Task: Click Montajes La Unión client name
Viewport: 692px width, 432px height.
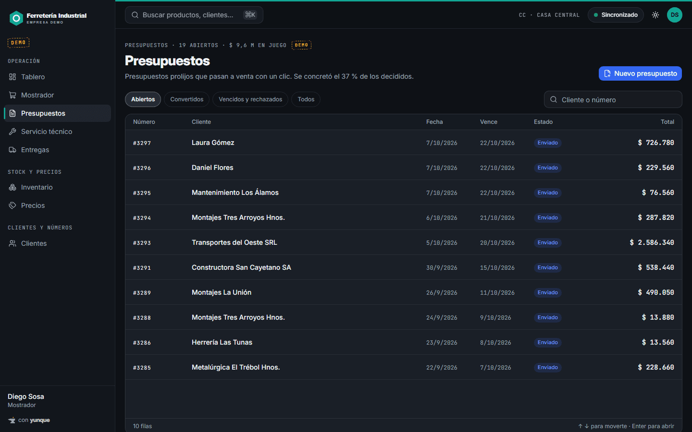Action: [222, 292]
